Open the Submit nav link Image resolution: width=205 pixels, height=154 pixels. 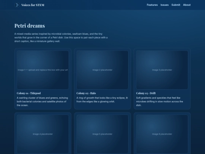pyautogui.click(x=176, y=5)
